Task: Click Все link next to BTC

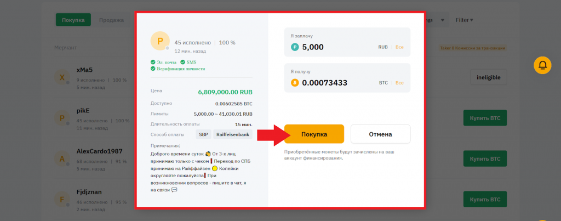Action: coord(399,83)
